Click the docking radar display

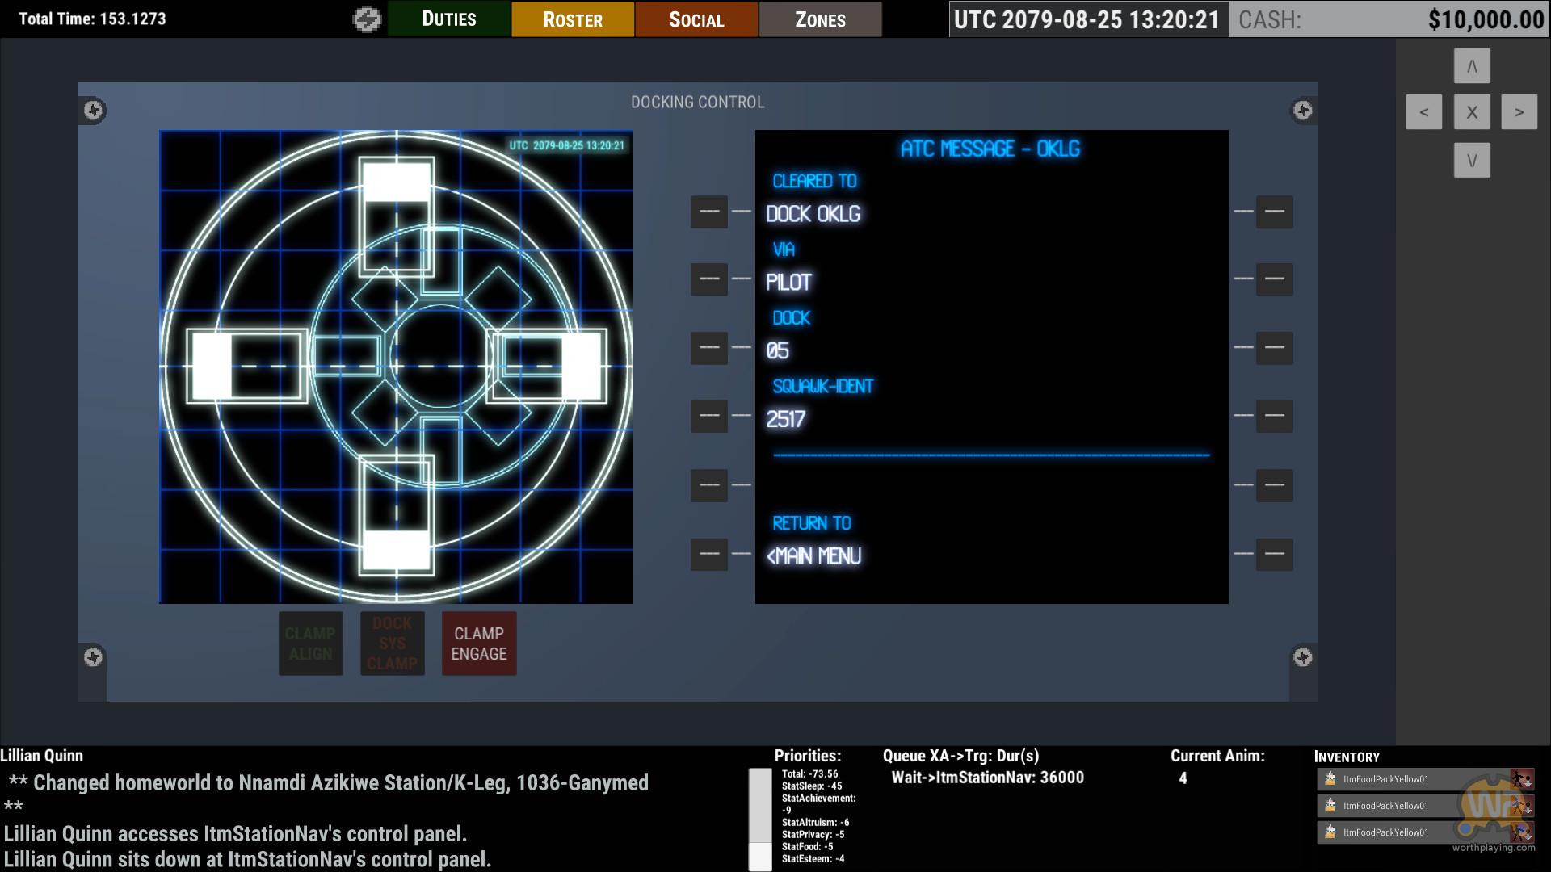point(396,367)
